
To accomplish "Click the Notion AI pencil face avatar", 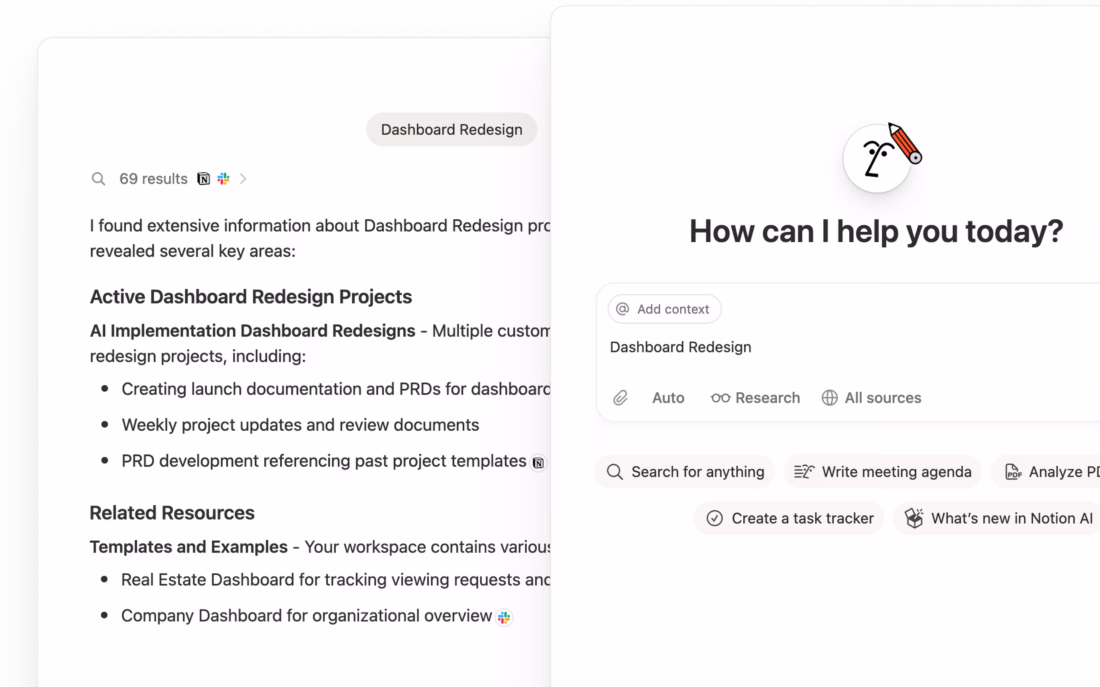I will click(x=877, y=158).
